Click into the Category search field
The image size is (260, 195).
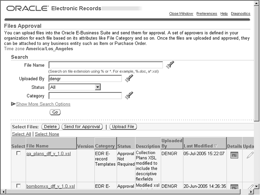pyautogui.click(x=85, y=96)
